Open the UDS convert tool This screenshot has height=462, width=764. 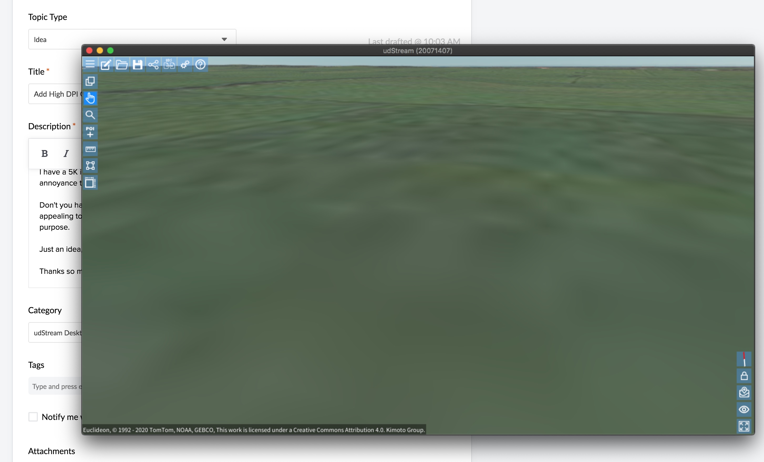(169, 64)
